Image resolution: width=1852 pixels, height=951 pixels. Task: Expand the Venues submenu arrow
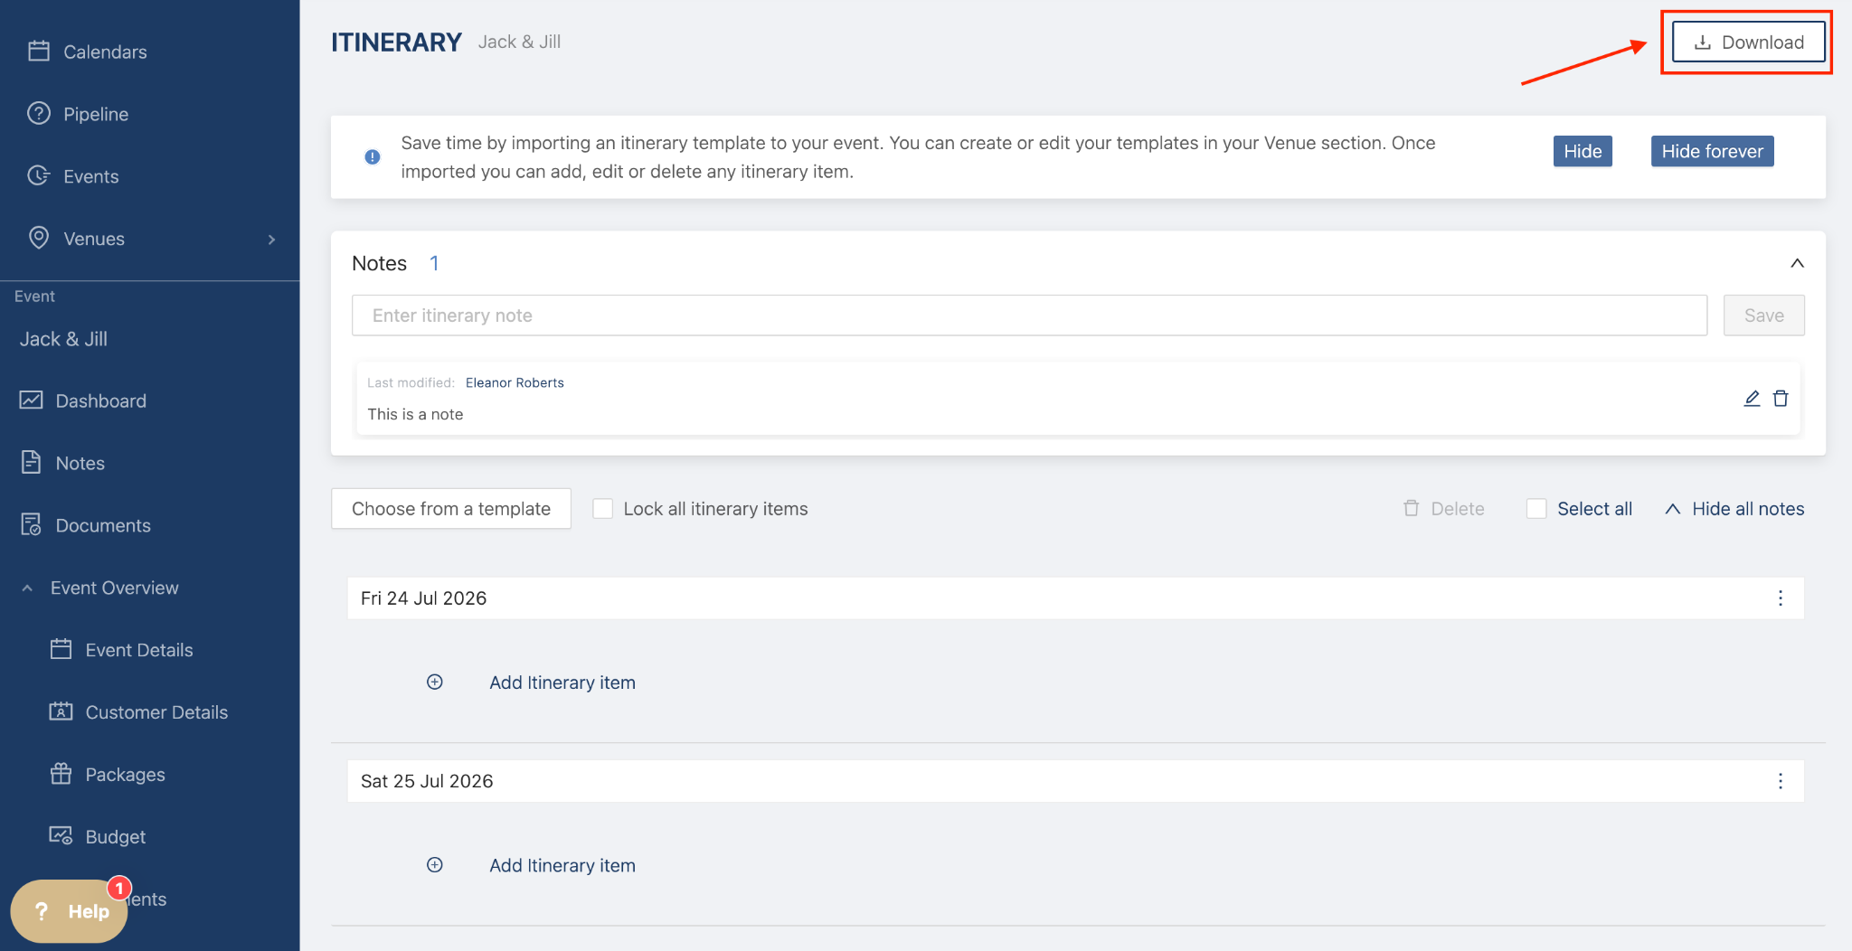[x=271, y=240]
